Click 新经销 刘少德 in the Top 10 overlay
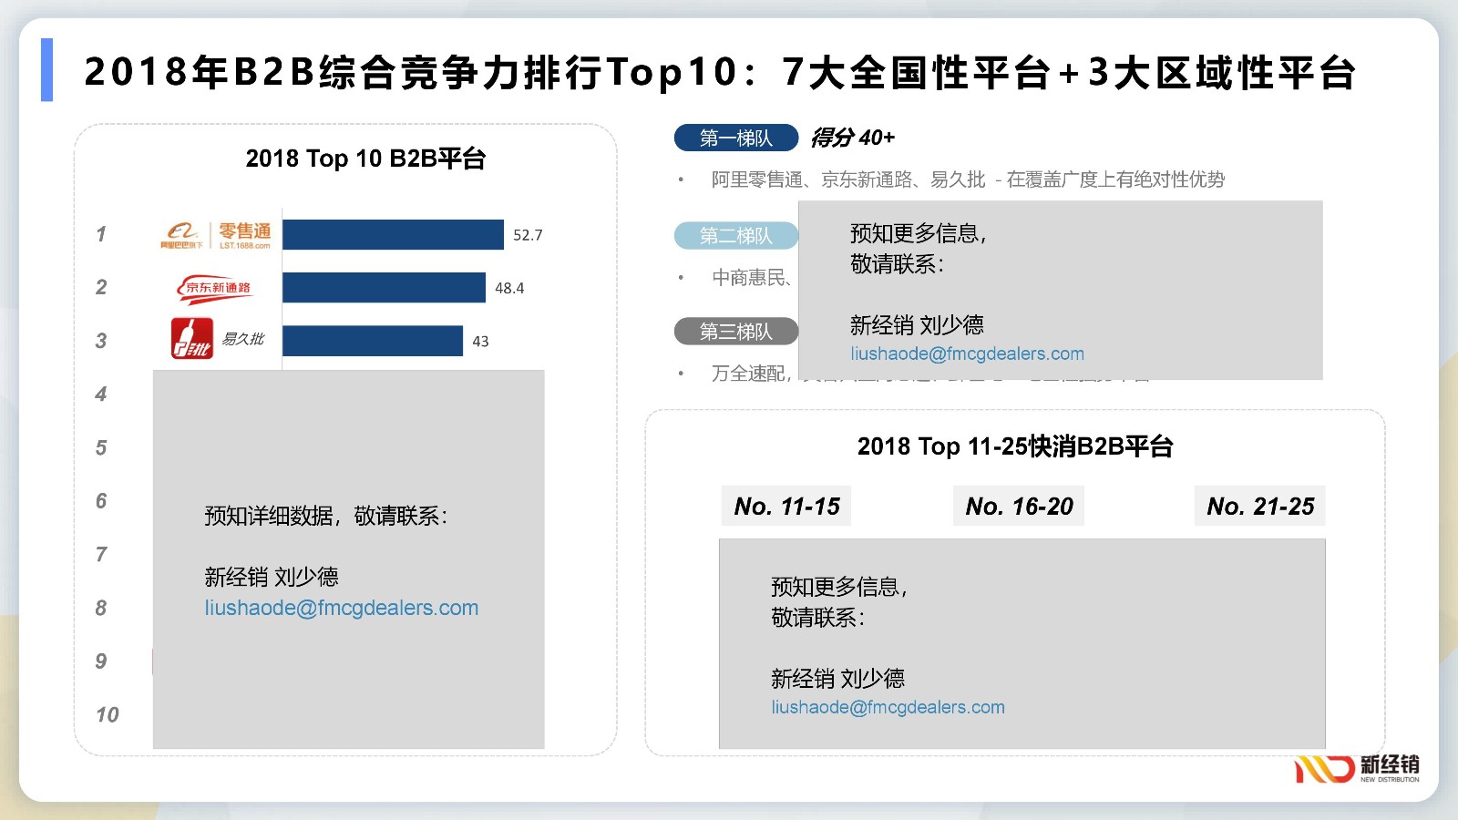 (x=272, y=577)
